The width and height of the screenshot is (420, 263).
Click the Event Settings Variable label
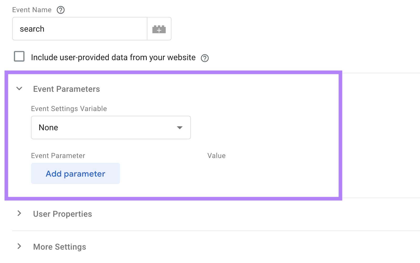click(x=69, y=109)
